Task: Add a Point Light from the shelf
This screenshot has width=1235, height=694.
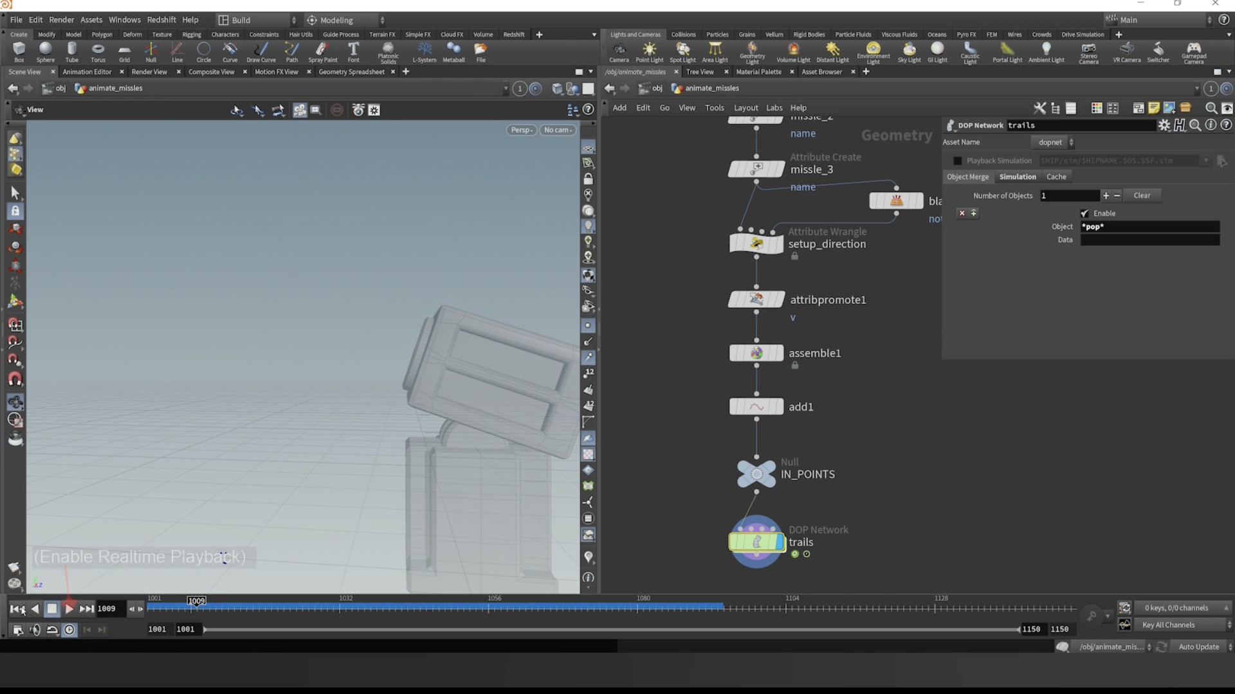Action: 649,53
